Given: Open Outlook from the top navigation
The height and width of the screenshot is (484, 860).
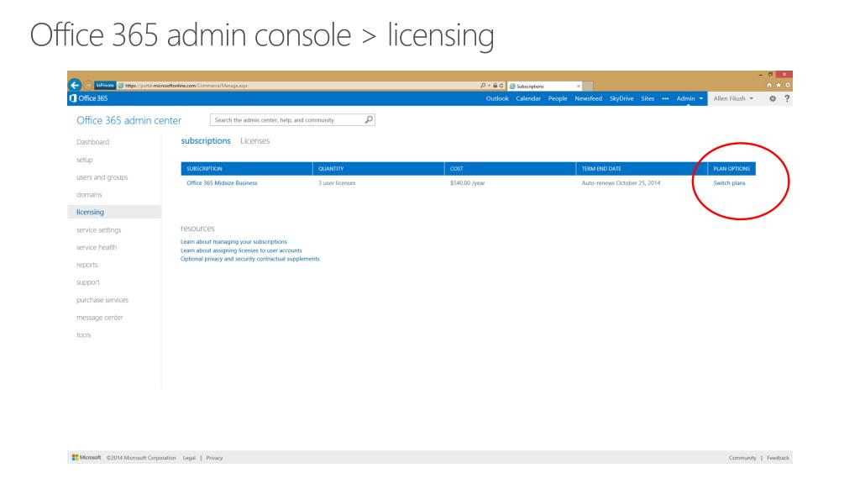Looking at the screenshot, I should tap(497, 99).
